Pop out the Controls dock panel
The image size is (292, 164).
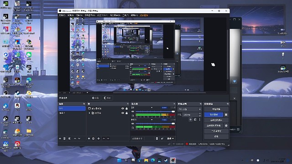[x=228, y=104]
